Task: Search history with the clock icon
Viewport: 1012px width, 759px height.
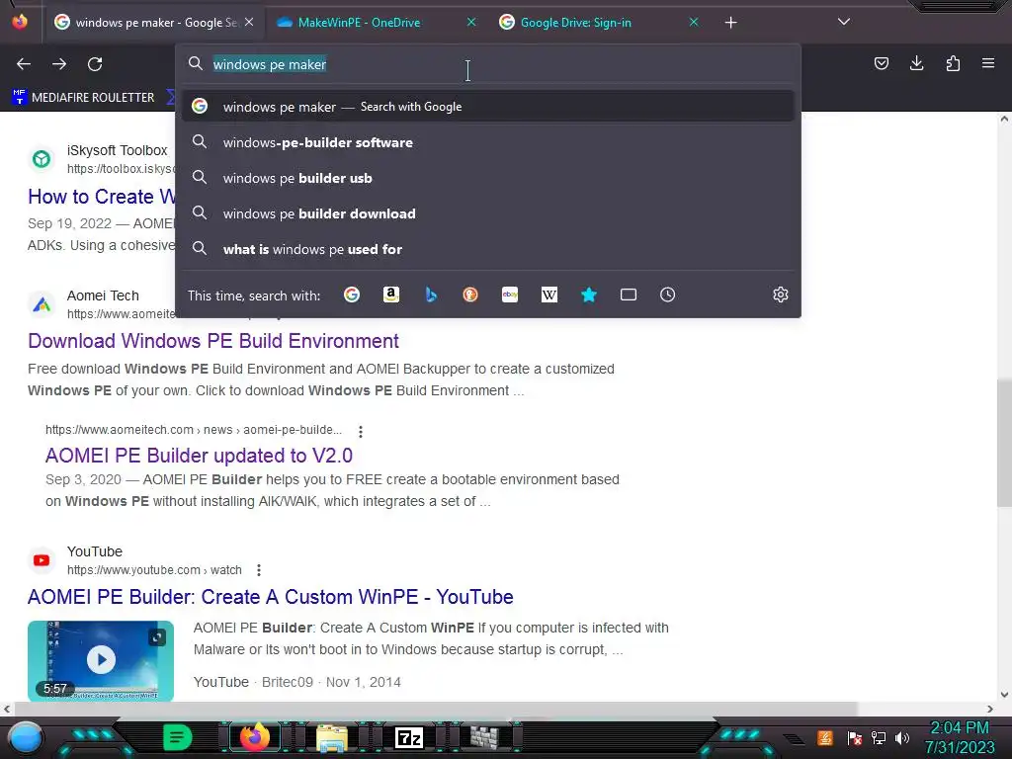Action: click(668, 295)
